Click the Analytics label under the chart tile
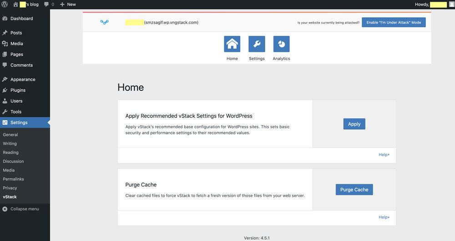 [x=282, y=59]
